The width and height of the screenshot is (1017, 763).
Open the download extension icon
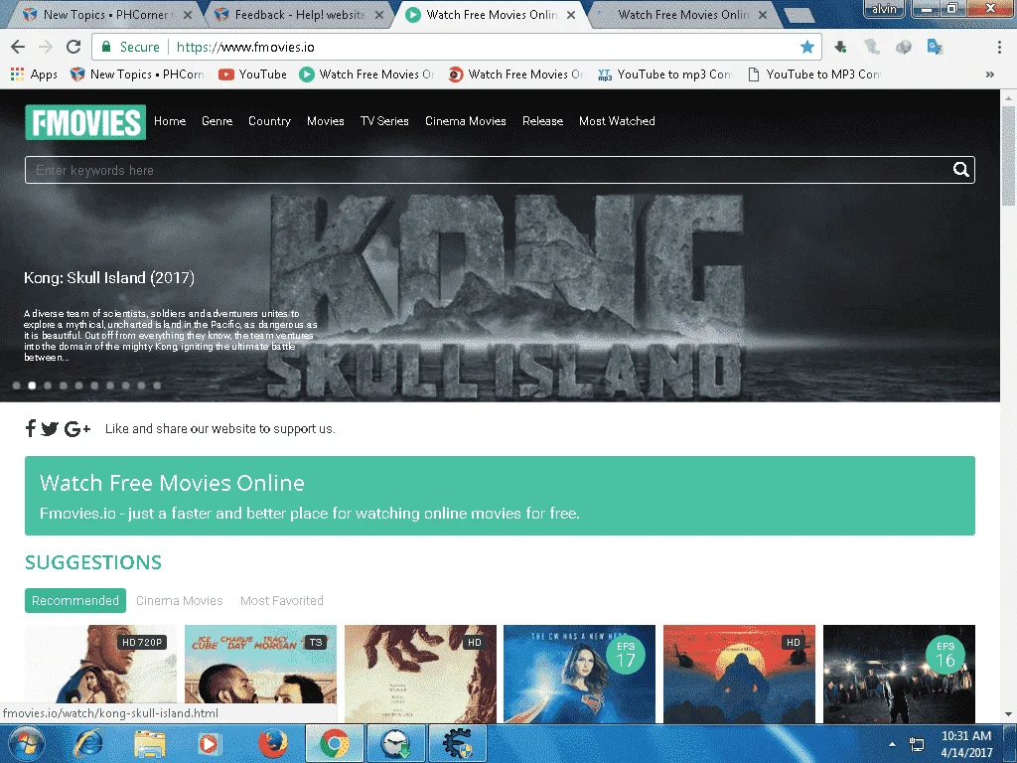(x=840, y=47)
